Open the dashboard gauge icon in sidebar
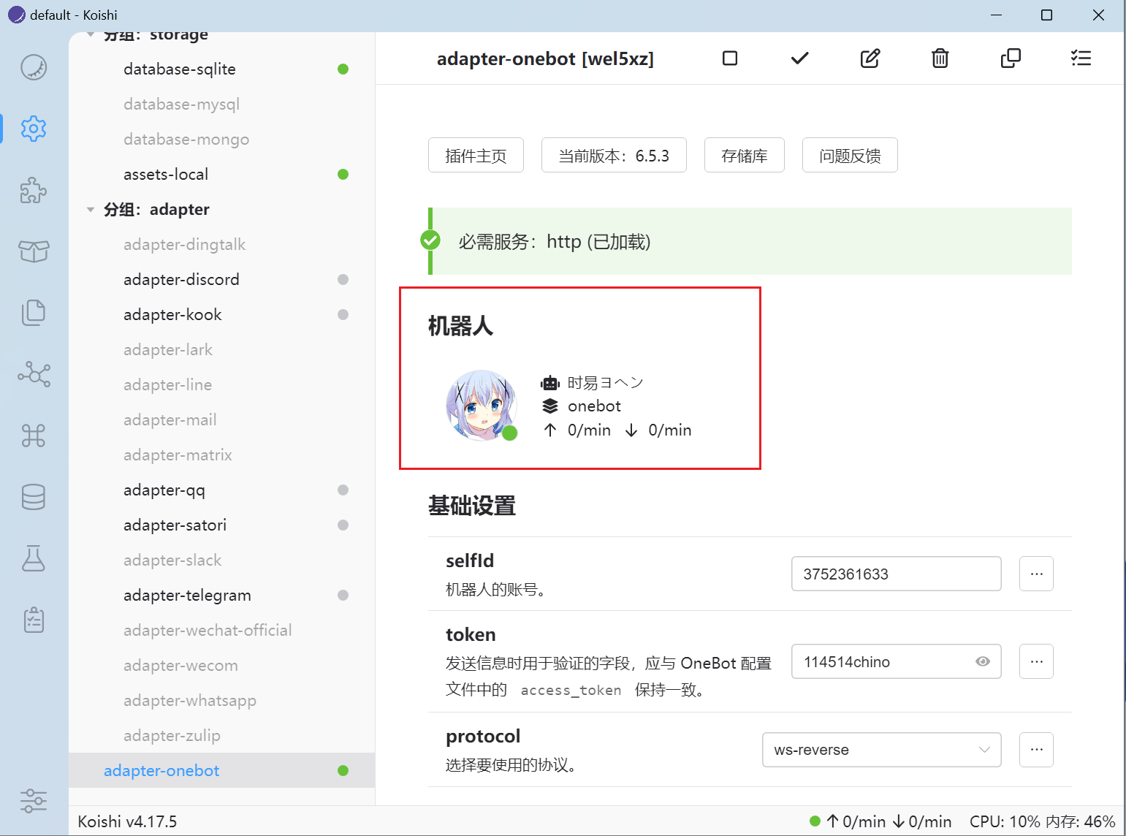 point(34,67)
